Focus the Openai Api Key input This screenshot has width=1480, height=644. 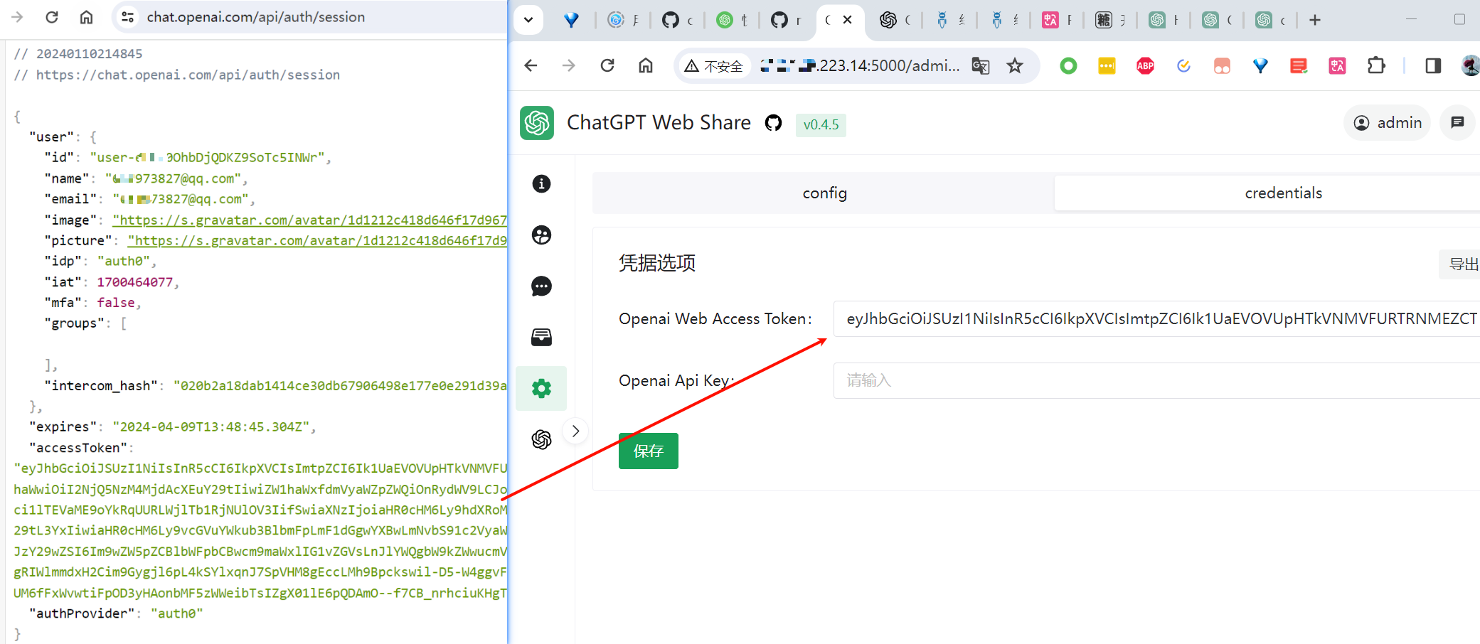pos(1156,380)
